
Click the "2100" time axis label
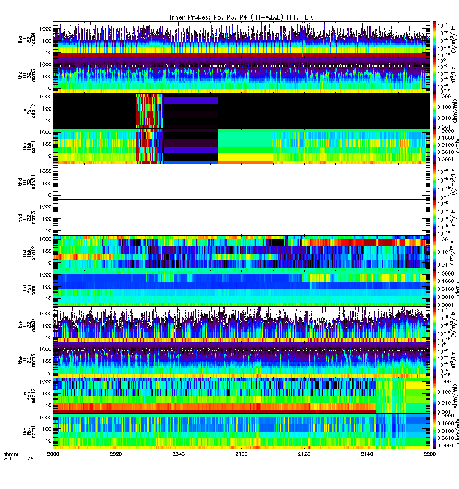[x=241, y=454]
